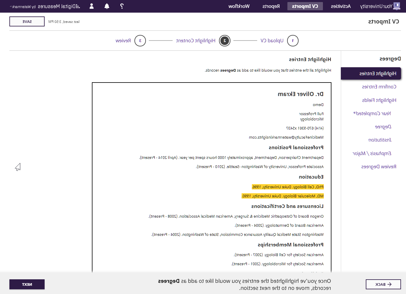Click the Microbiology department line

point(312,119)
